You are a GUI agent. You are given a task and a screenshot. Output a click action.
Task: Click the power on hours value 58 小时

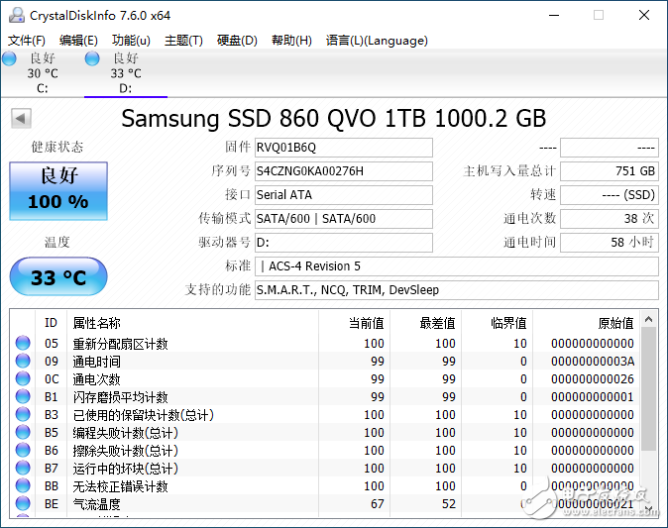click(610, 243)
